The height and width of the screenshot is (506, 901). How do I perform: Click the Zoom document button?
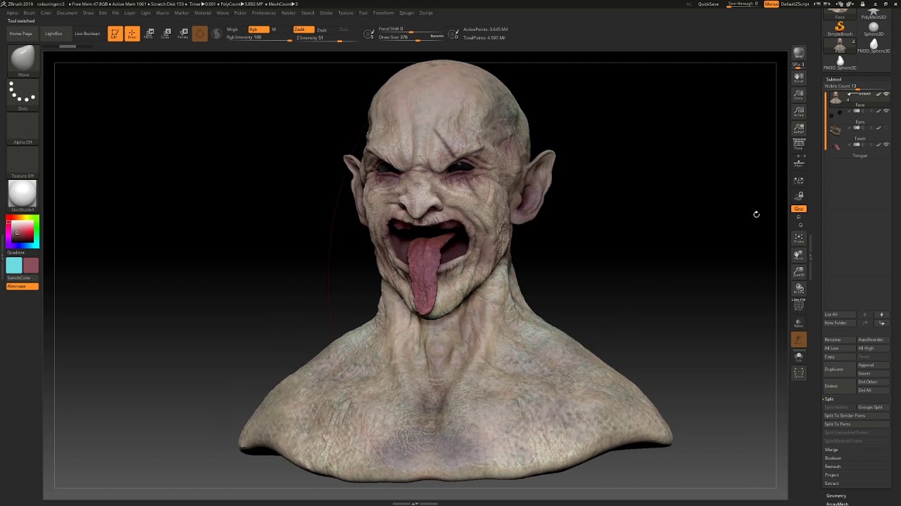(799, 95)
